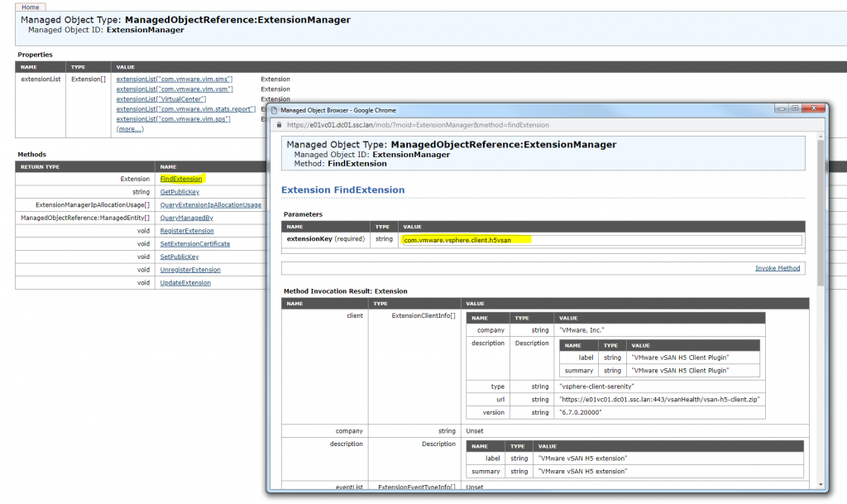
Task: Select "VMware vSAN H5 extension" label value
Action: click(582, 458)
